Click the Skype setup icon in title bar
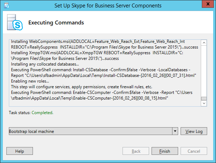216x163 pixels. 6,6
